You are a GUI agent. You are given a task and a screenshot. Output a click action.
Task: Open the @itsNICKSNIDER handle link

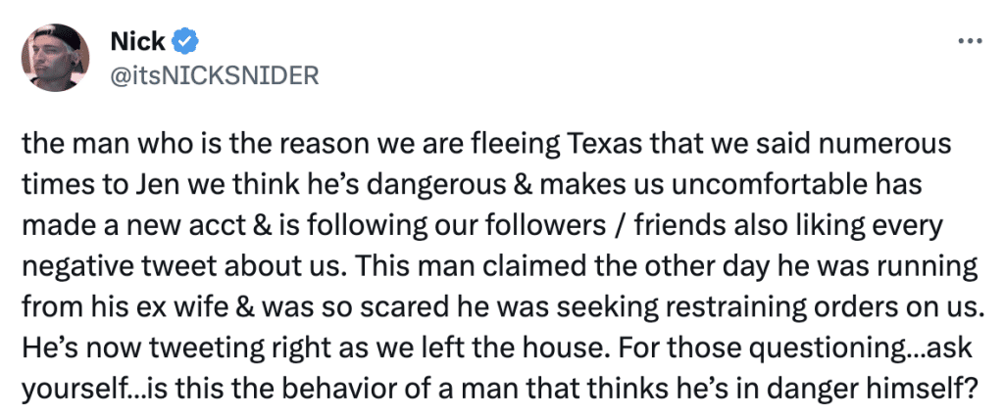tap(215, 75)
